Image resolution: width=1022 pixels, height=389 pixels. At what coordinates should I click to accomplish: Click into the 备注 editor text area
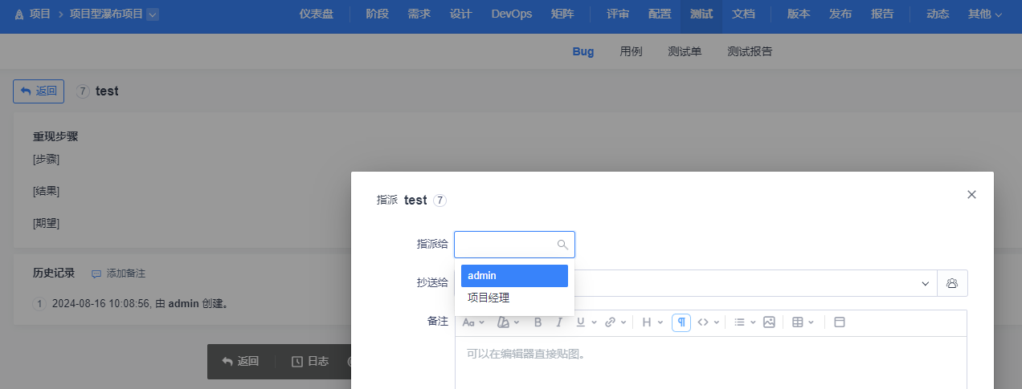tap(711, 363)
